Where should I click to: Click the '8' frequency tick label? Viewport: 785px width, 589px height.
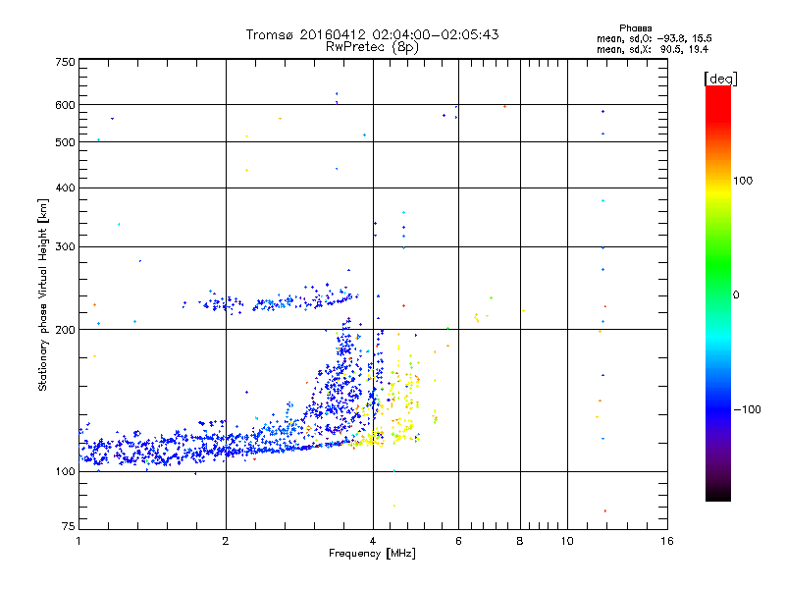coord(520,541)
